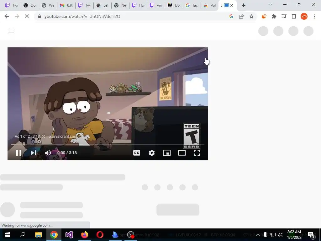Open Visual Studio from taskbar
This screenshot has width=321, height=241.
pyautogui.click(x=69, y=235)
